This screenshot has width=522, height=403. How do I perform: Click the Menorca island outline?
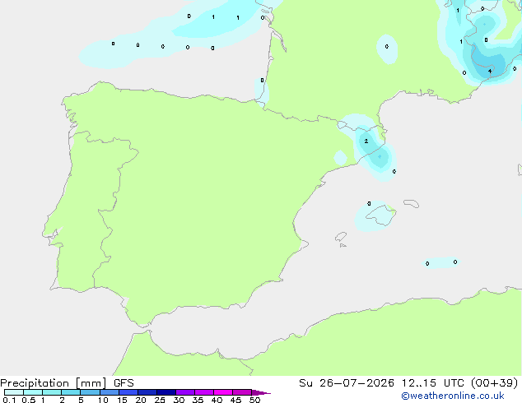(412, 203)
